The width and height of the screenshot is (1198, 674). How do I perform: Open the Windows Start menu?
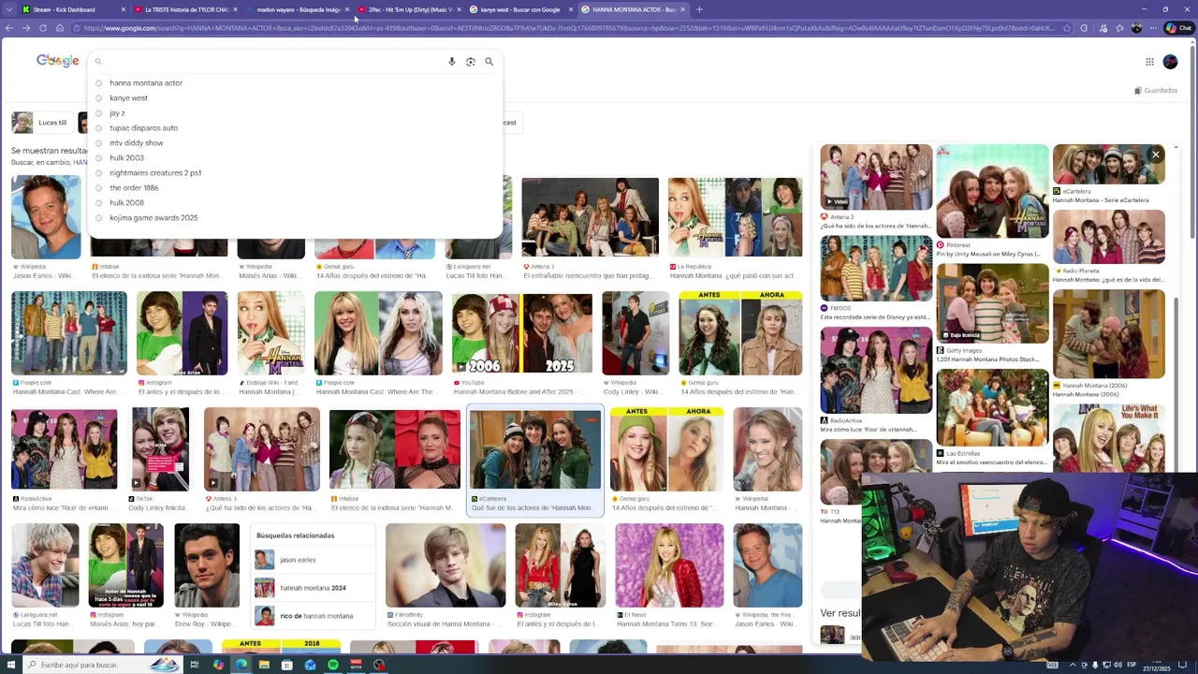[x=9, y=665]
